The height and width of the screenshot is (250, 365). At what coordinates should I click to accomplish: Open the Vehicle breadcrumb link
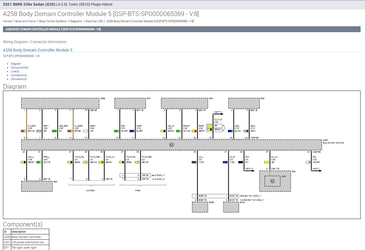pyautogui.click(x=7, y=21)
